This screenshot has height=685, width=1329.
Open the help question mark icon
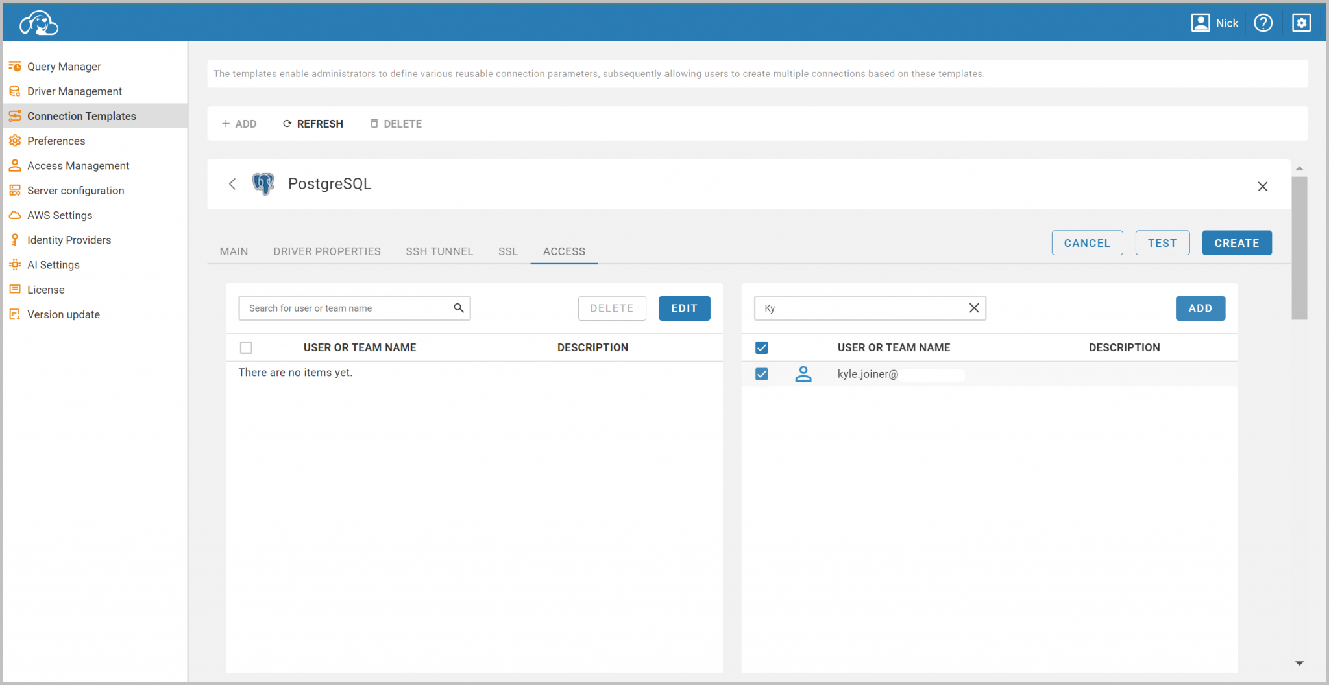1263,23
